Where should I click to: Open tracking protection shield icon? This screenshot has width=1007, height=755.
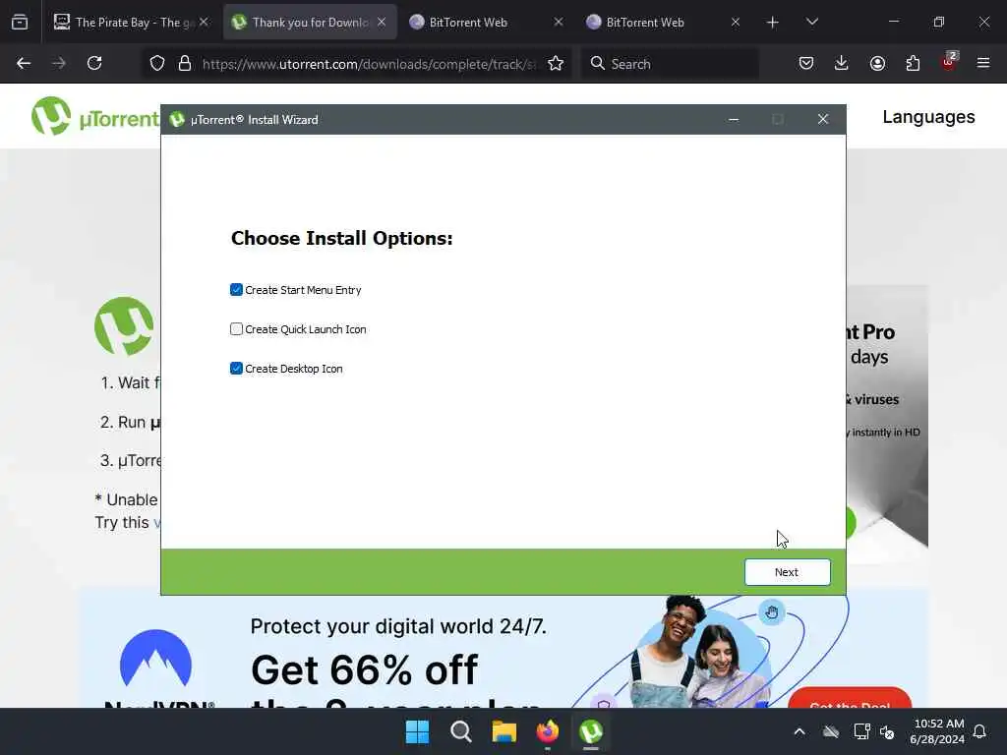(157, 63)
